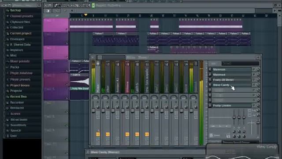Click the orange FX icon on insert 1
282x159 pixels.
pos(108,134)
